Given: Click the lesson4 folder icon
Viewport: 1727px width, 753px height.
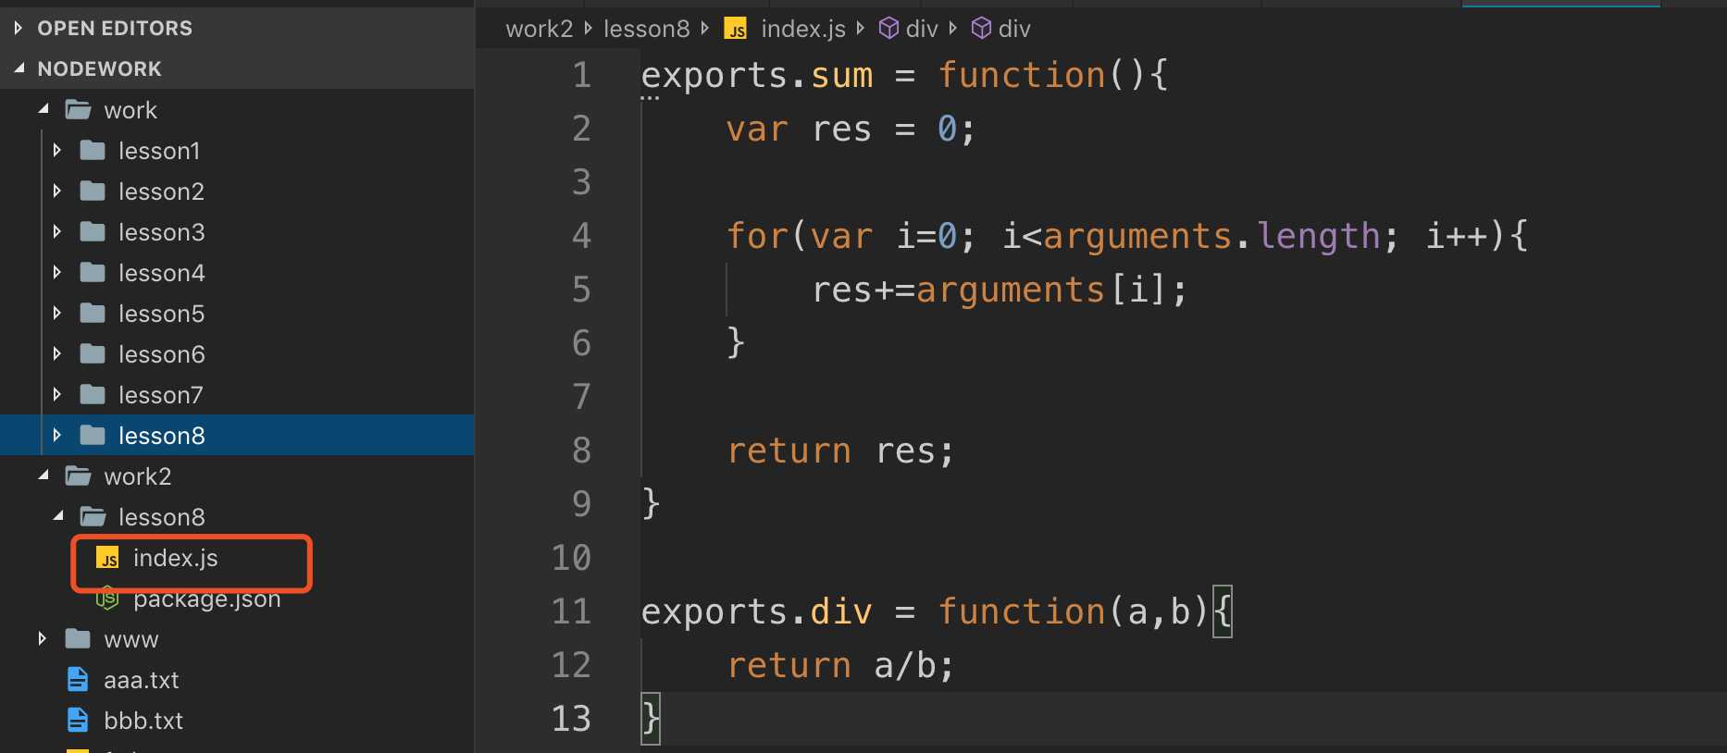Looking at the screenshot, I should [93, 272].
